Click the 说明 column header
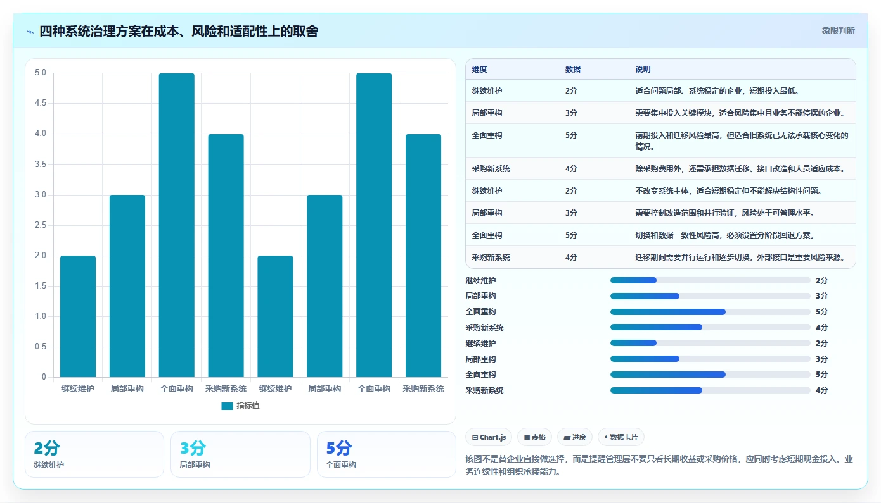 [x=643, y=70]
